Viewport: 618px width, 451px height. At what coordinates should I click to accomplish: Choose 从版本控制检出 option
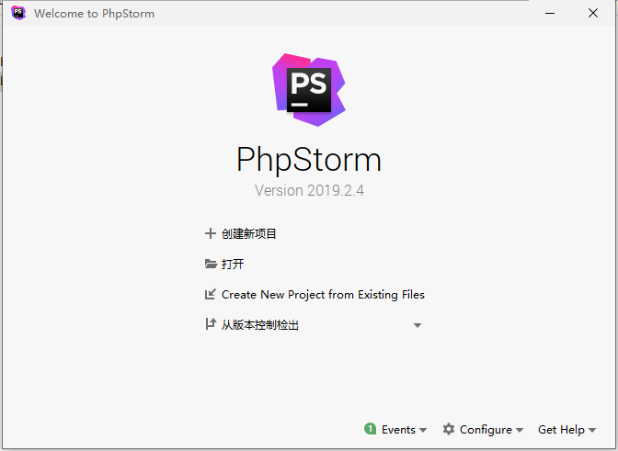coord(260,325)
